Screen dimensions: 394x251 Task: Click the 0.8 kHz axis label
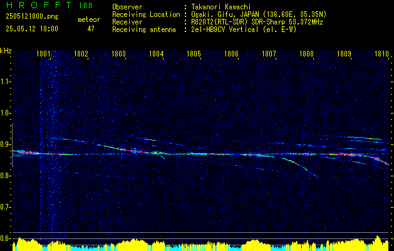[5, 176]
